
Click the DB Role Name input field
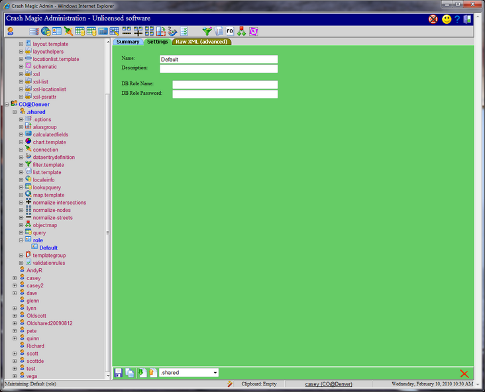[x=225, y=85]
